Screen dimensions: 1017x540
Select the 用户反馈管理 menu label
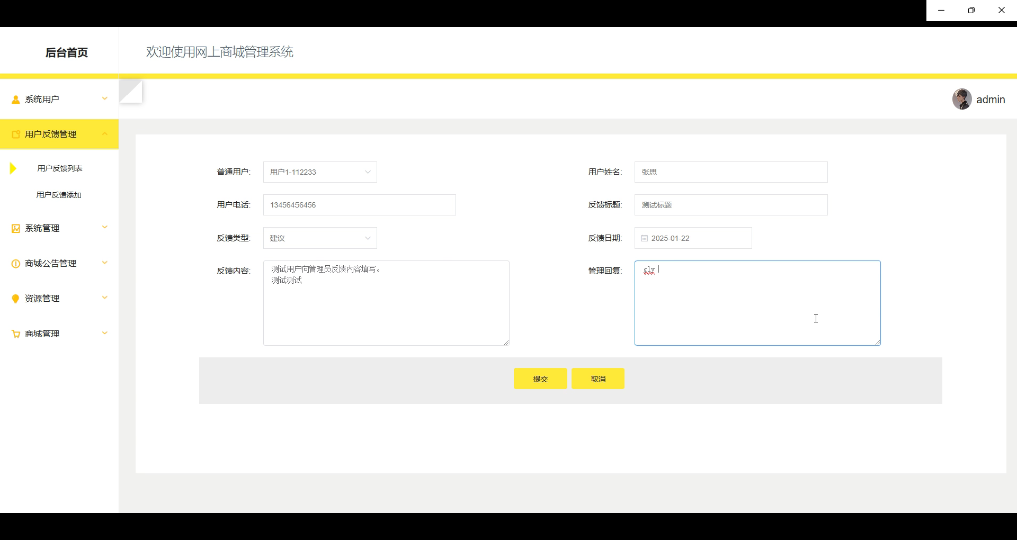click(50, 134)
